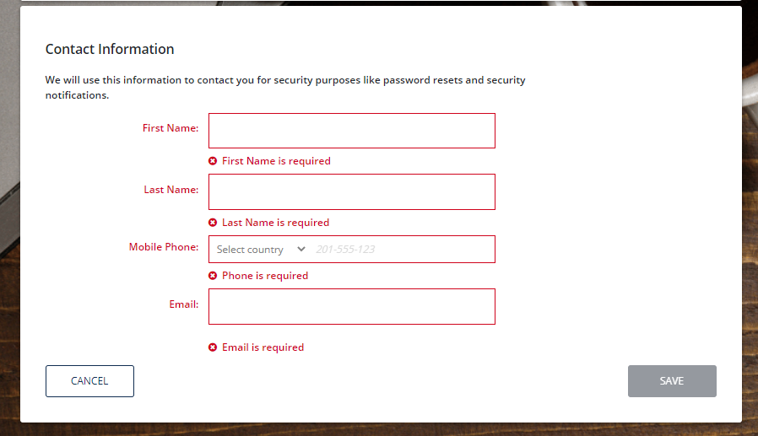Click the Last Name label

pos(171,190)
